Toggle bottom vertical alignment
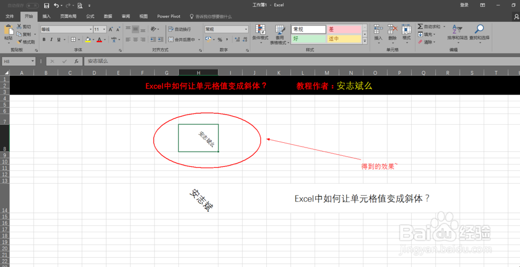 (143, 29)
